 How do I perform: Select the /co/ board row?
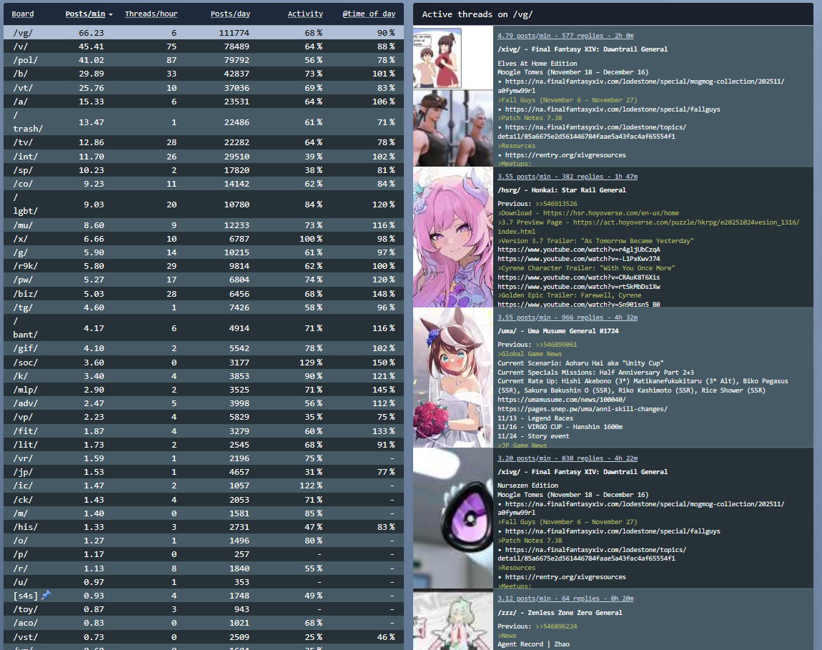pos(204,184)
